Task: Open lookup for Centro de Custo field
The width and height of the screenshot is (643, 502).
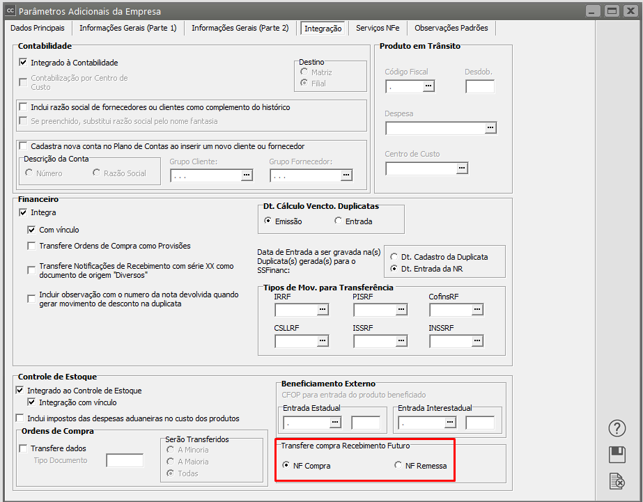Action: 462,168
